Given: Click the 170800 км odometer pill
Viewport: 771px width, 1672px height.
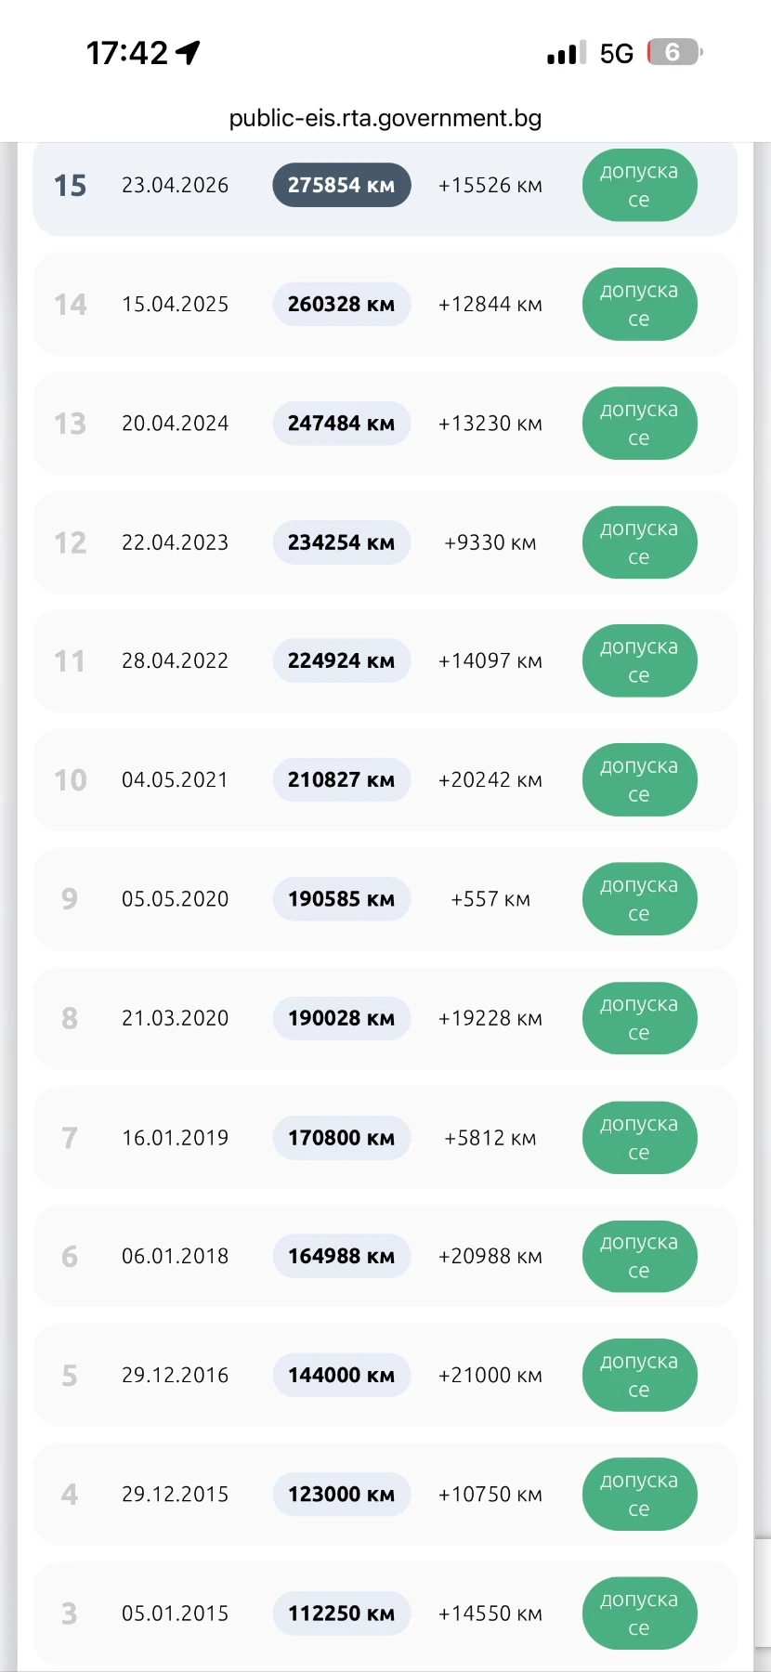Looking at the screenshot, I should 342,1138.
